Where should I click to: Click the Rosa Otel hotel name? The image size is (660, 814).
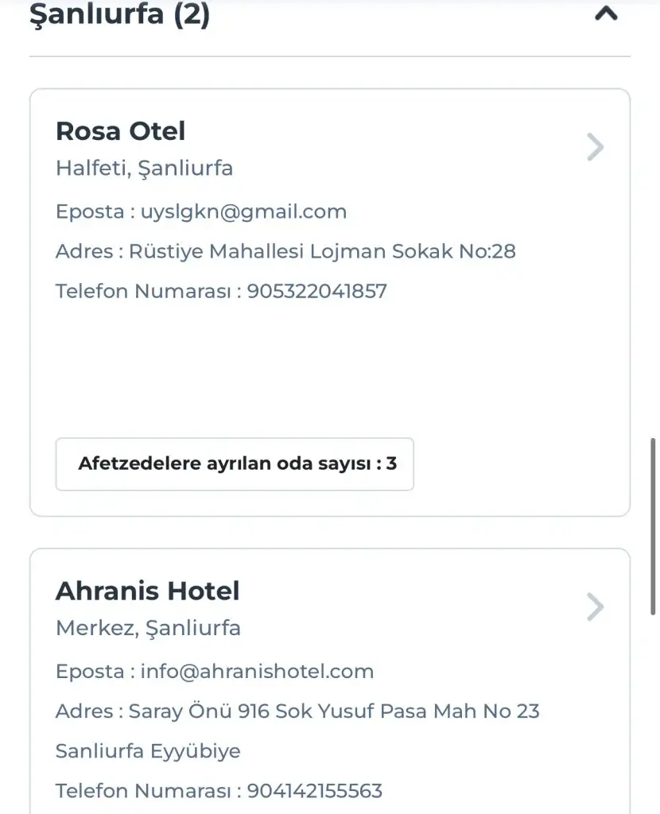120,131
